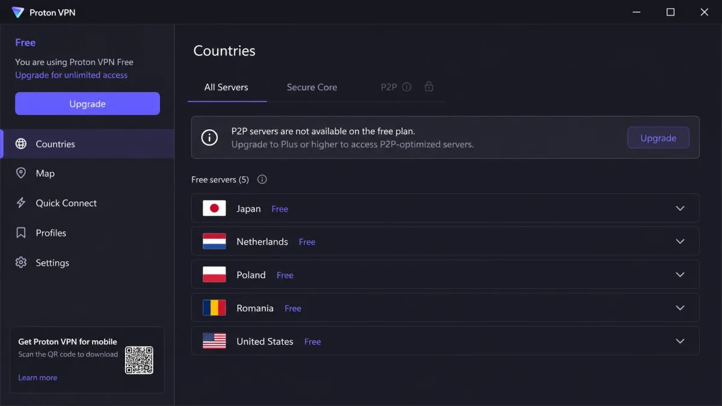Viewport: 722px width, 406px height.
Task: Click the Free label next to Netherlands
Action: click(307, 242)
